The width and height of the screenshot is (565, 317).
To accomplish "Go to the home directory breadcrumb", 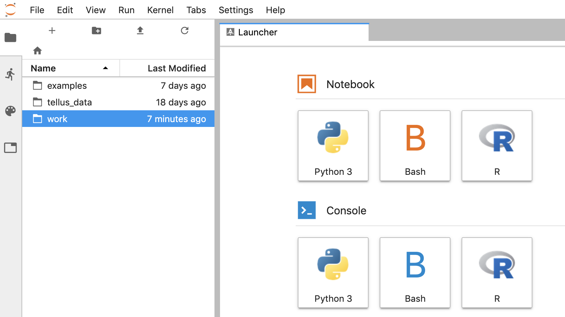I will tap(37, 51).
